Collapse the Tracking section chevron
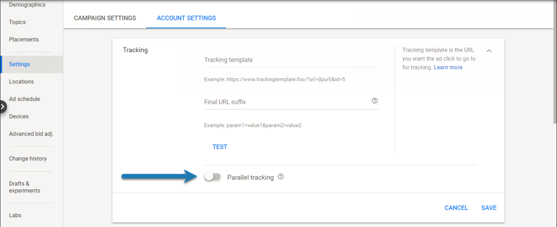This screenshot has width=557, height=227. [x=488, y=50]
